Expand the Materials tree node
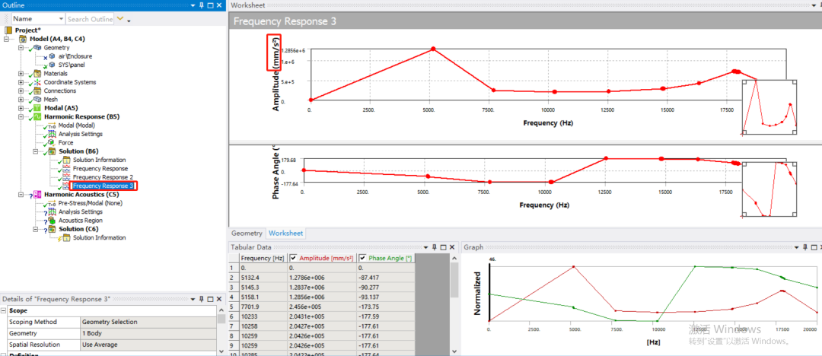 click(x=21, y=74)
